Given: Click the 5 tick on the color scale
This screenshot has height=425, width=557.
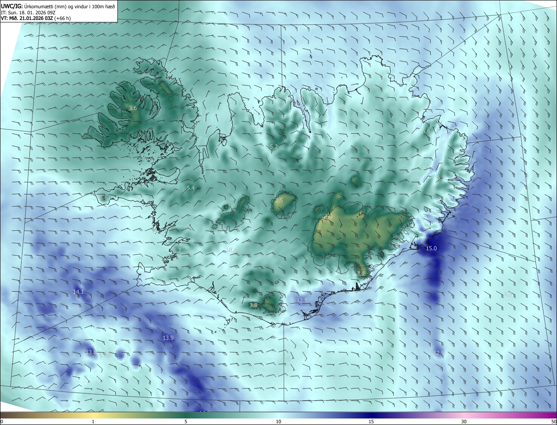Looking at the screenshot, I should pos(186,422).
